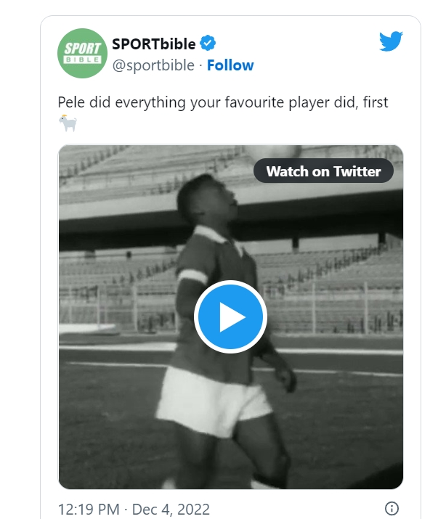Open the 12:19 PM timestamp link

click(89, 508)
